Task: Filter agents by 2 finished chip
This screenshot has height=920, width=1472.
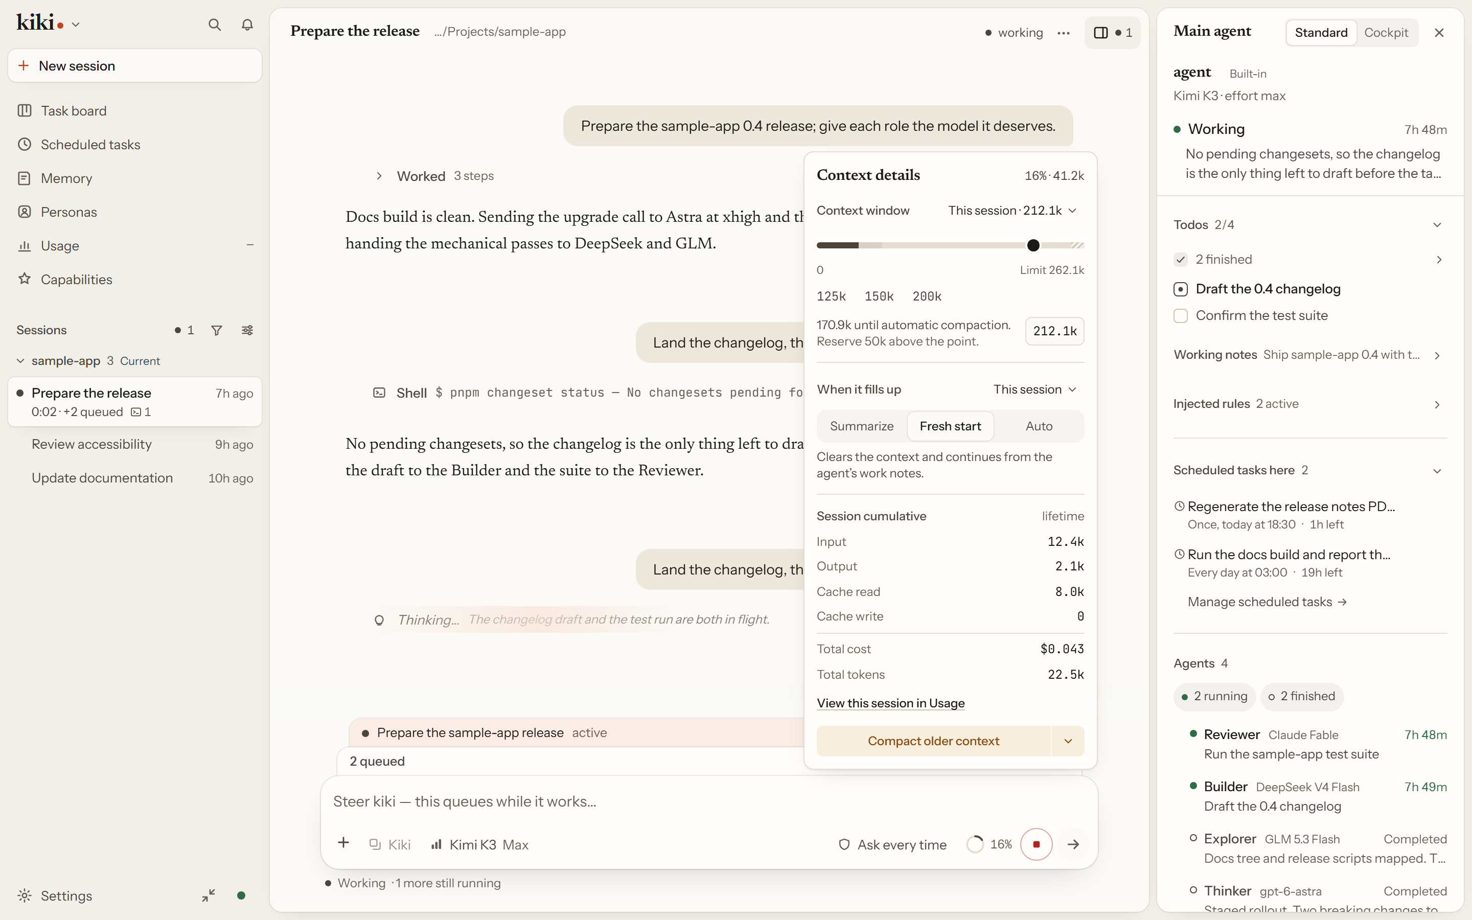Action: pos(1302,696)
